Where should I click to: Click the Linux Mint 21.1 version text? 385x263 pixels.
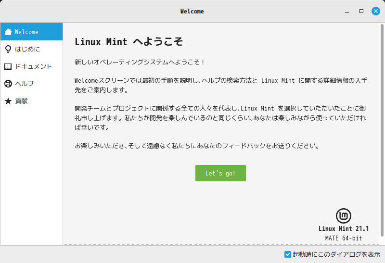(x=344, y=229)
